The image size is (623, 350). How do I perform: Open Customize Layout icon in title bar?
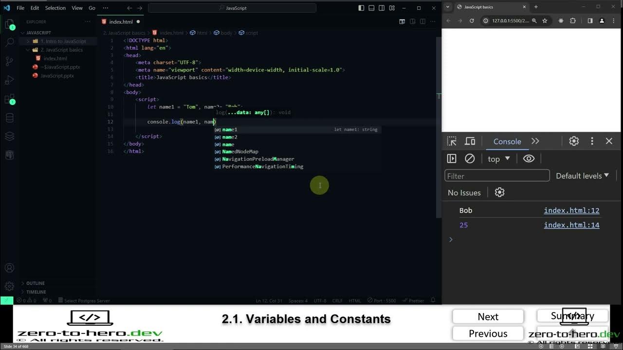coord(392,8)
